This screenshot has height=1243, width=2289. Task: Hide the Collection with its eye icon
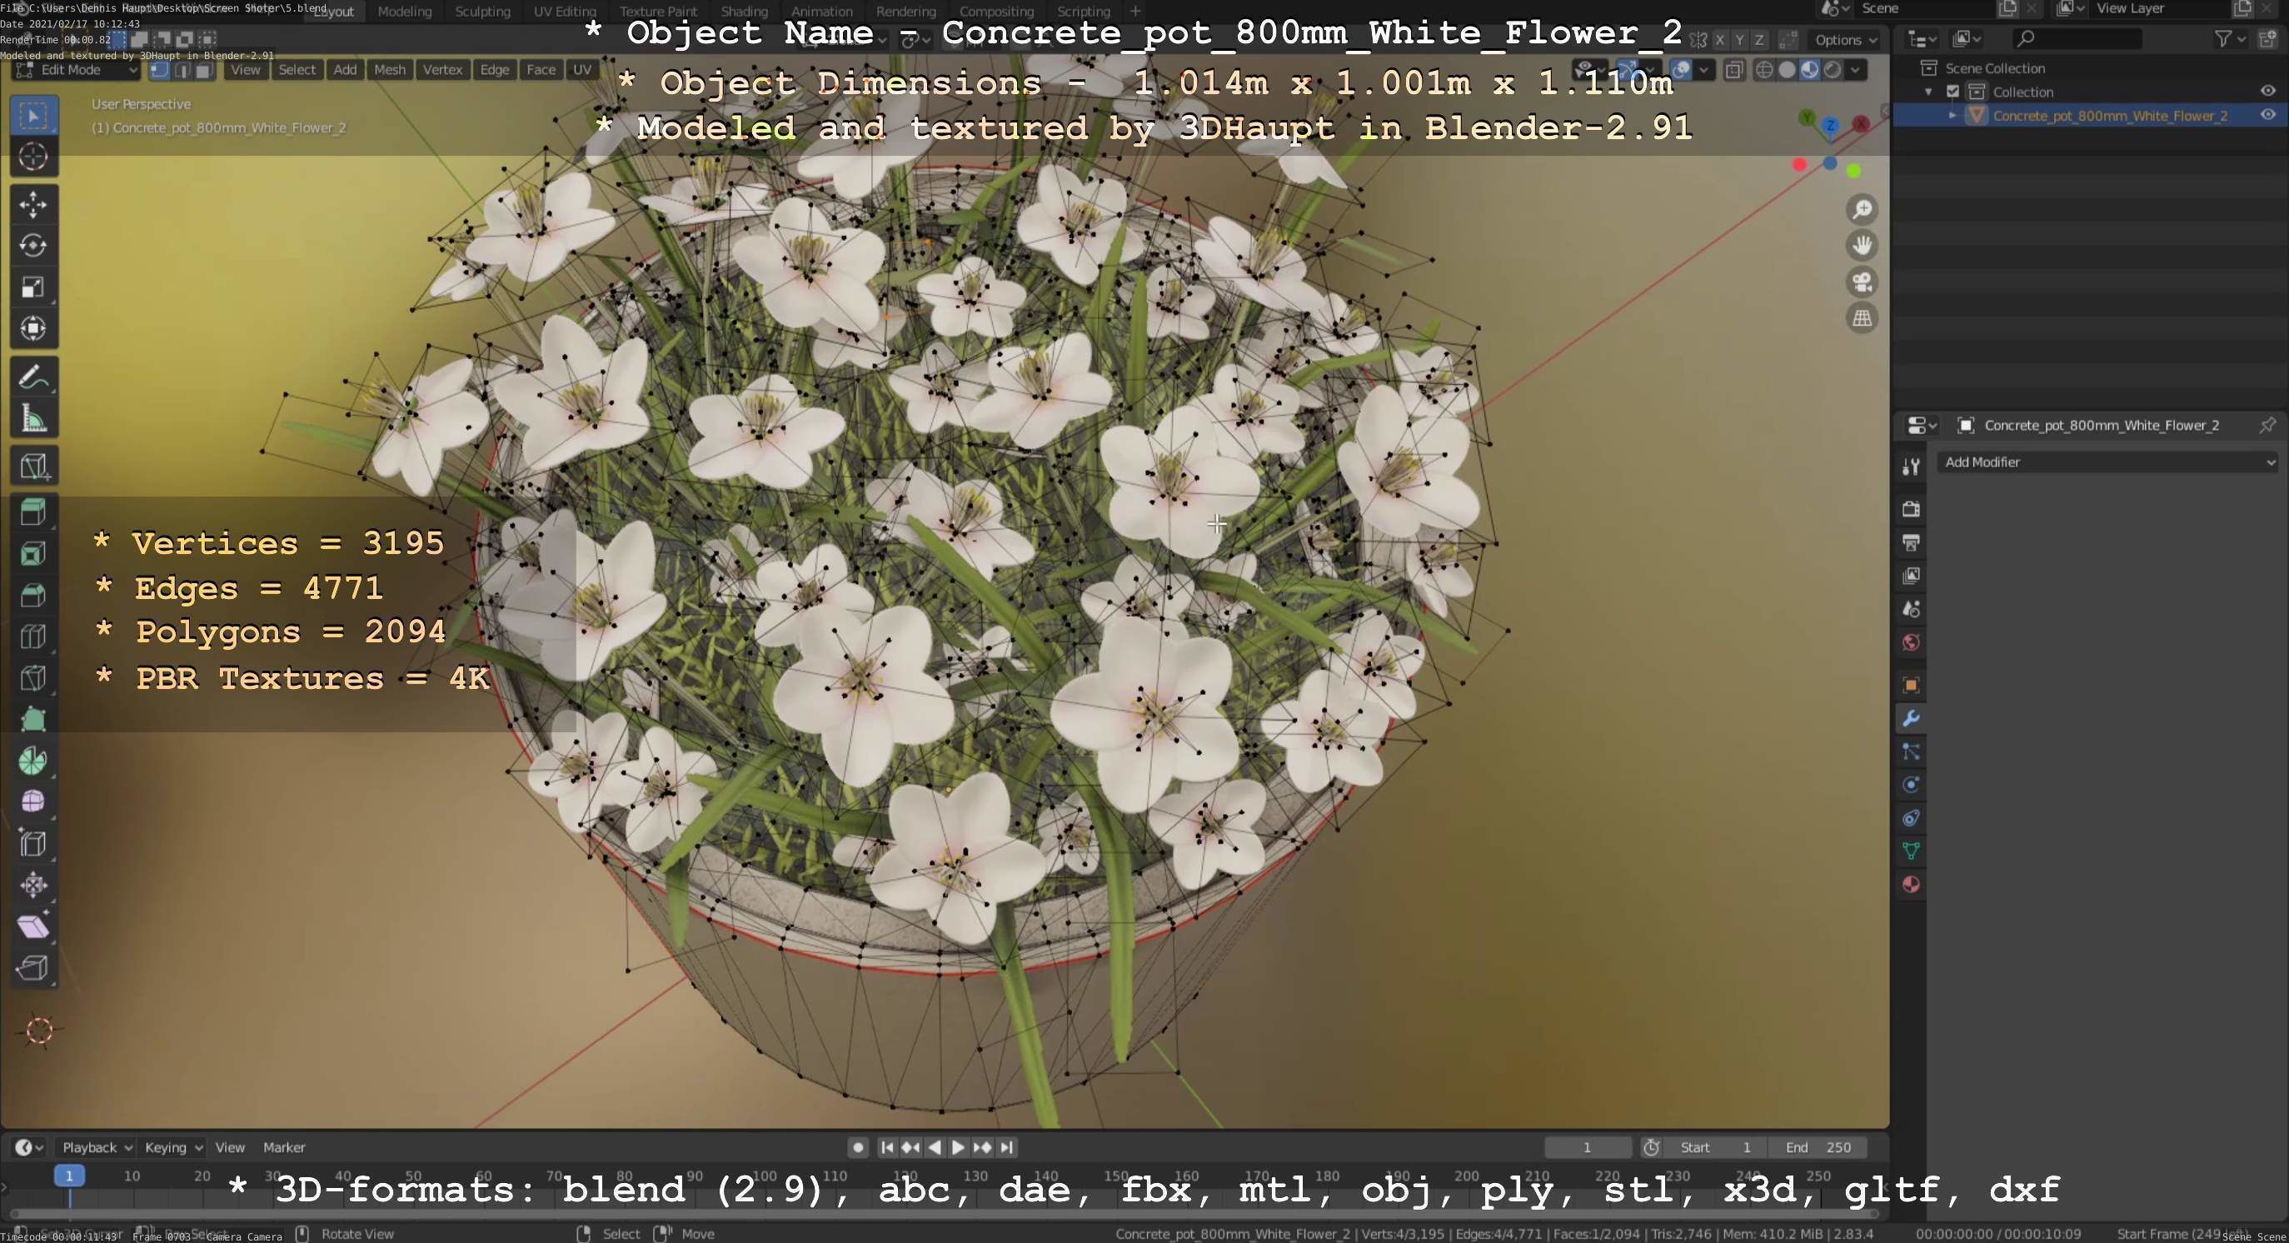tap(2267, 91)
